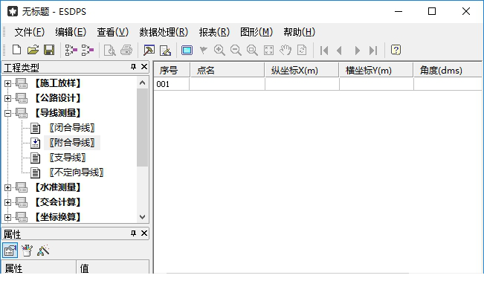The image size is (484, 284).
Task: Open a file using the folder icon
Action: pyautogui.click(x=33, y=50)
